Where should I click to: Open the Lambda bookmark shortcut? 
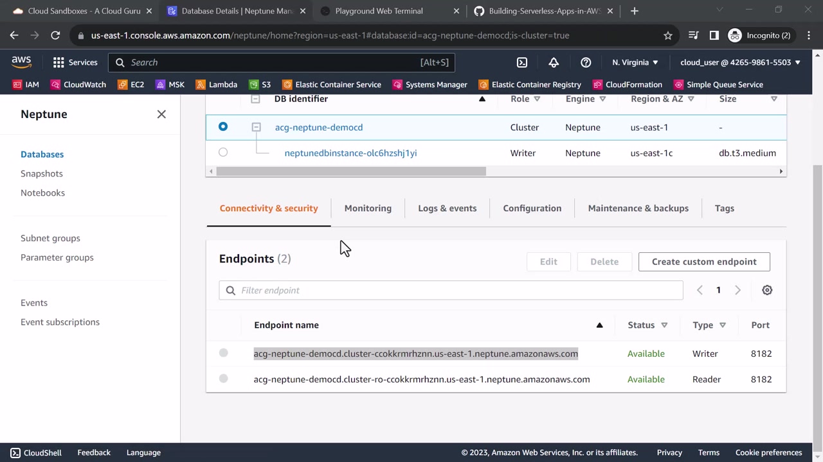click(x=216, y=85)
